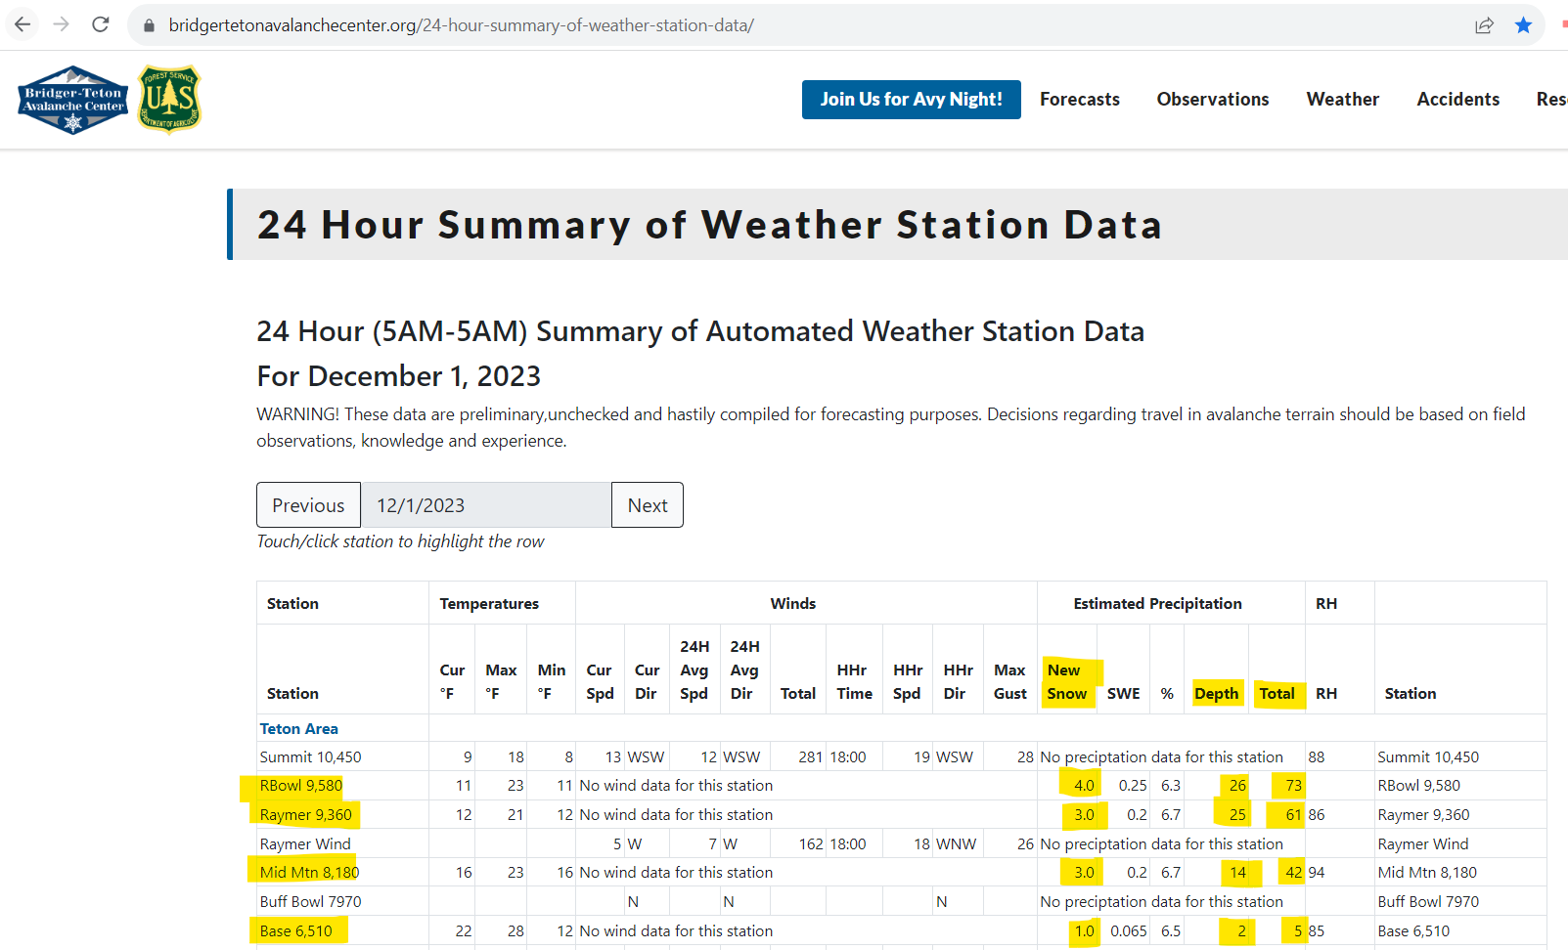Reload the page with the refresh icon
Image resolution: width=1568 pixels, height=950 pixels.
[x=101, y=24]
